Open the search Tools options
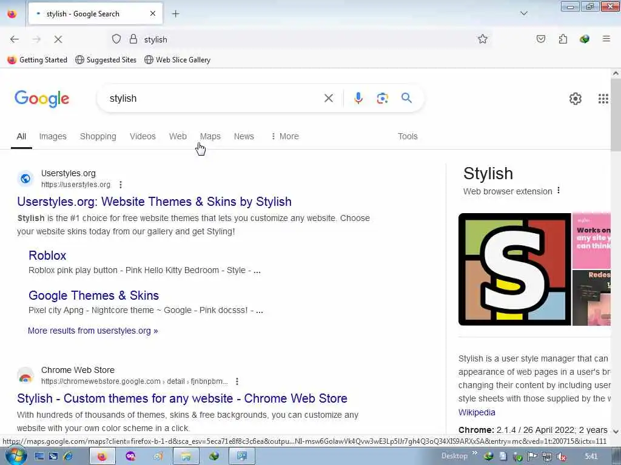The image size is (621, 465). pos(408,136)
